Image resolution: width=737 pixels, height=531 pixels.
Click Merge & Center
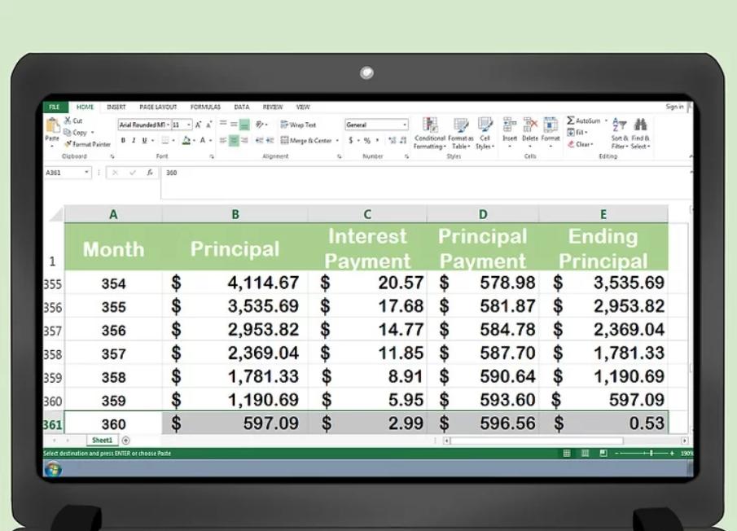(306, 140)
